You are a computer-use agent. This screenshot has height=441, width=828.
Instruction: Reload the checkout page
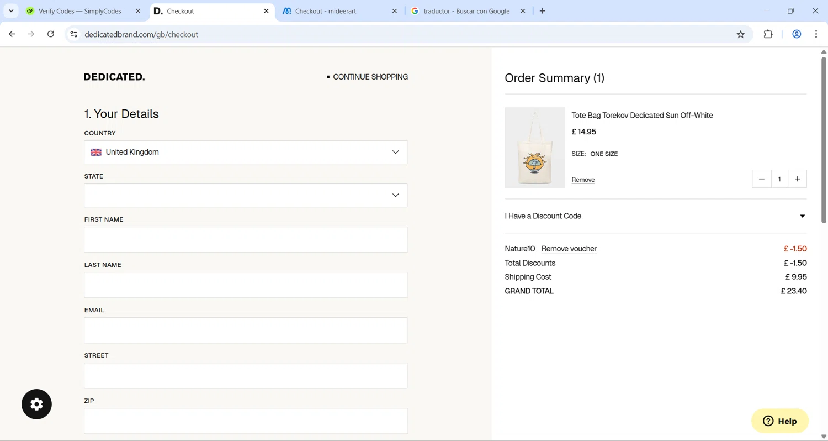tap(51, 34)
